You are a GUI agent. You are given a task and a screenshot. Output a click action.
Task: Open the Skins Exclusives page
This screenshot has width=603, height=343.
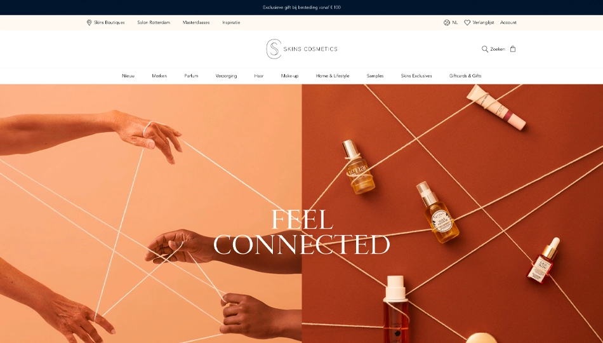pos(416,76)
